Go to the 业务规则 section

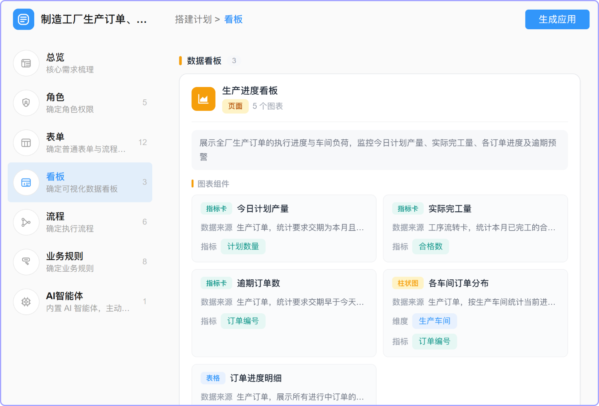coord(80,262)
